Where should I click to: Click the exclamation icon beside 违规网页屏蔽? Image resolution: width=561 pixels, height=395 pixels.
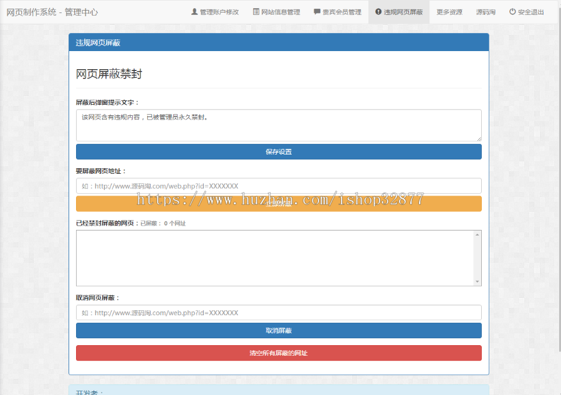click(378, 12)
